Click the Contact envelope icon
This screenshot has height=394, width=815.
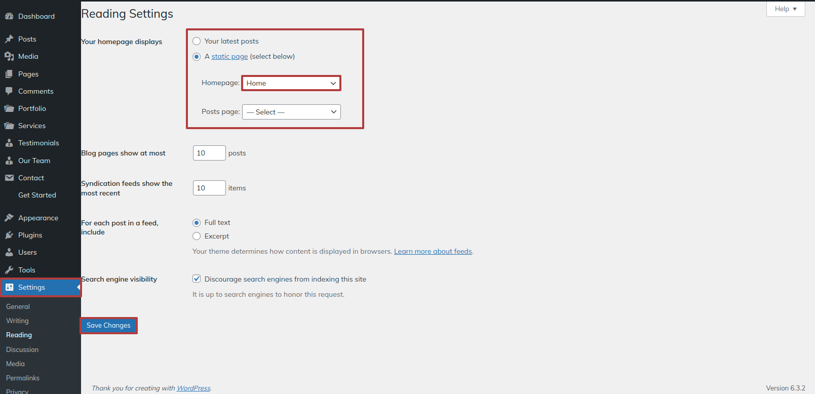[x=9, y=178]
